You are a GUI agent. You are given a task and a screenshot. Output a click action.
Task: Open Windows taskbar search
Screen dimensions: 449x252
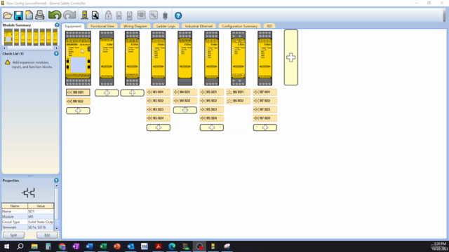pos(20,246)
